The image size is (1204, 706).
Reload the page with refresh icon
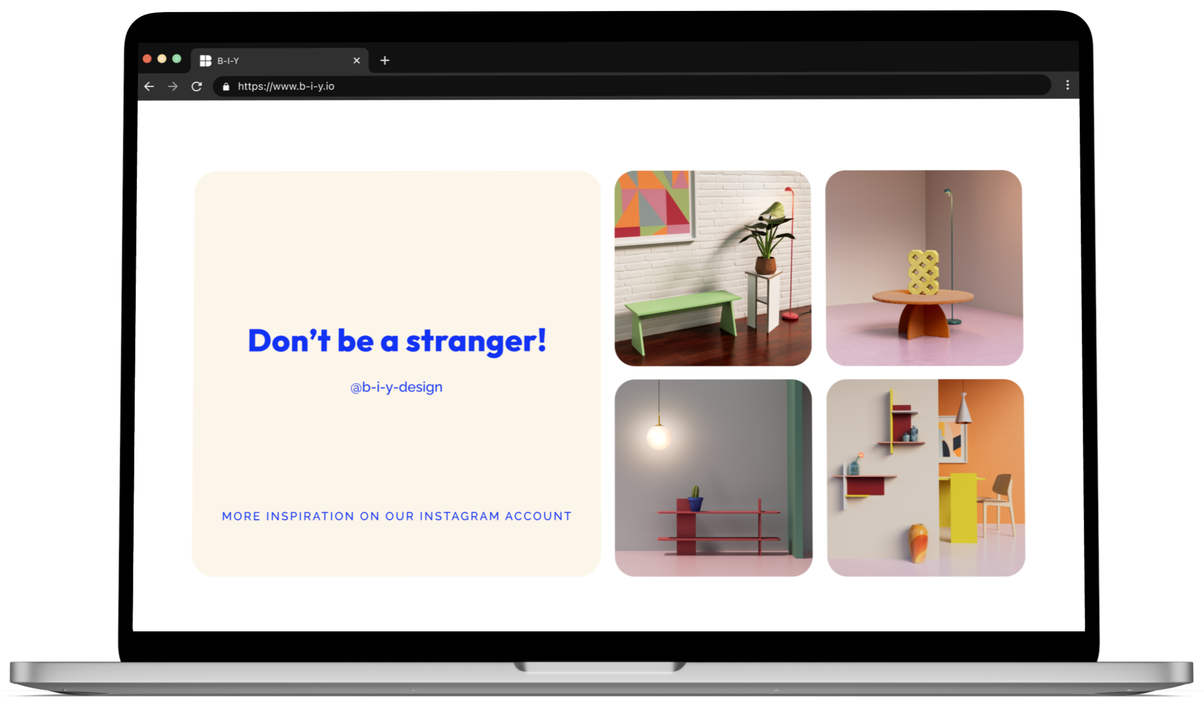[x=196, y=87]
